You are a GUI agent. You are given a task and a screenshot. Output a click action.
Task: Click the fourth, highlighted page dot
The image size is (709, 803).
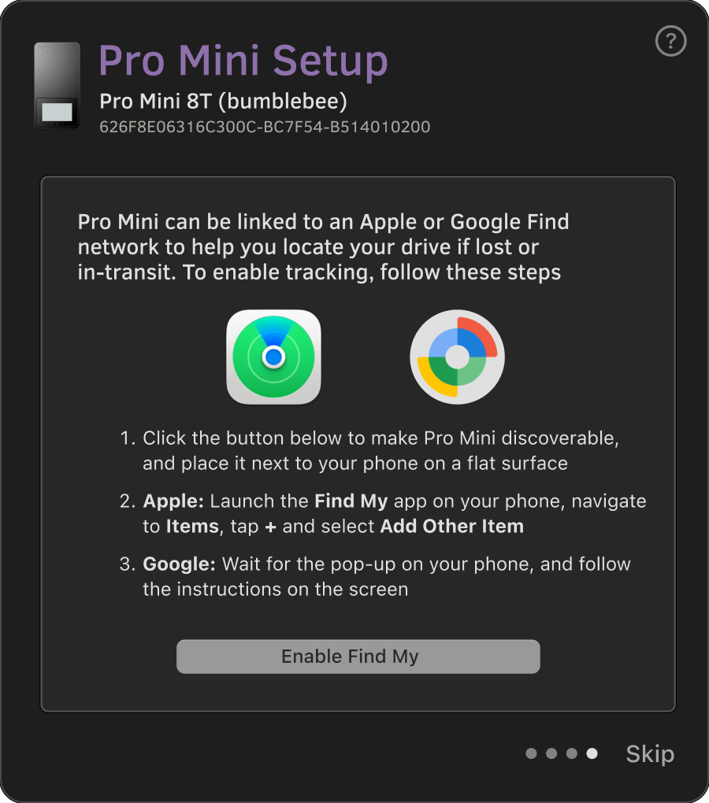point(592,754)
